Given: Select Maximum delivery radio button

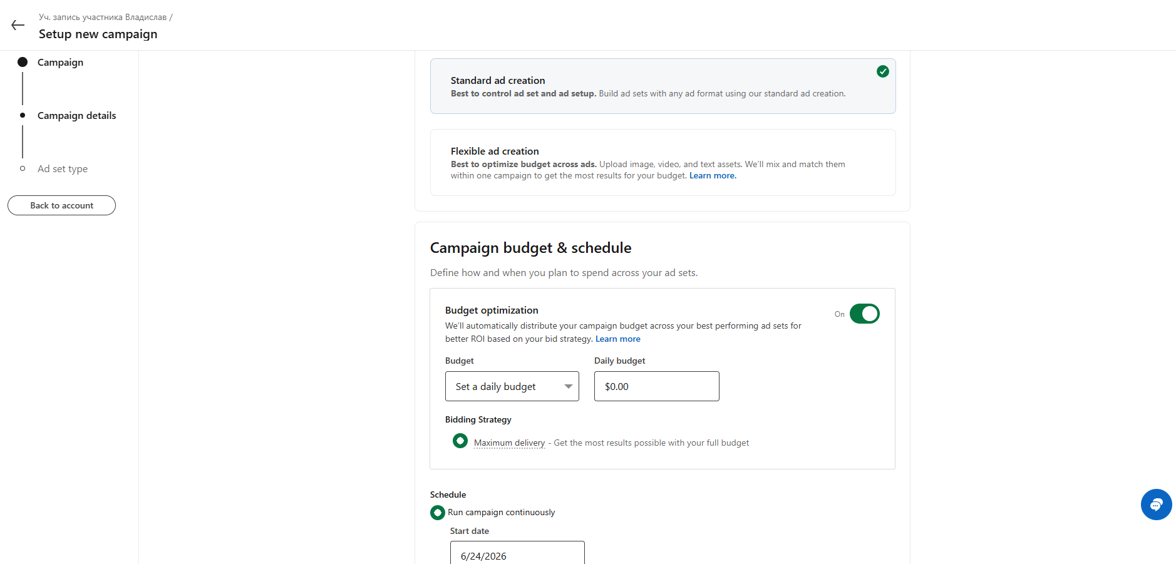Looking at the screenshot, I should point(460,441).
